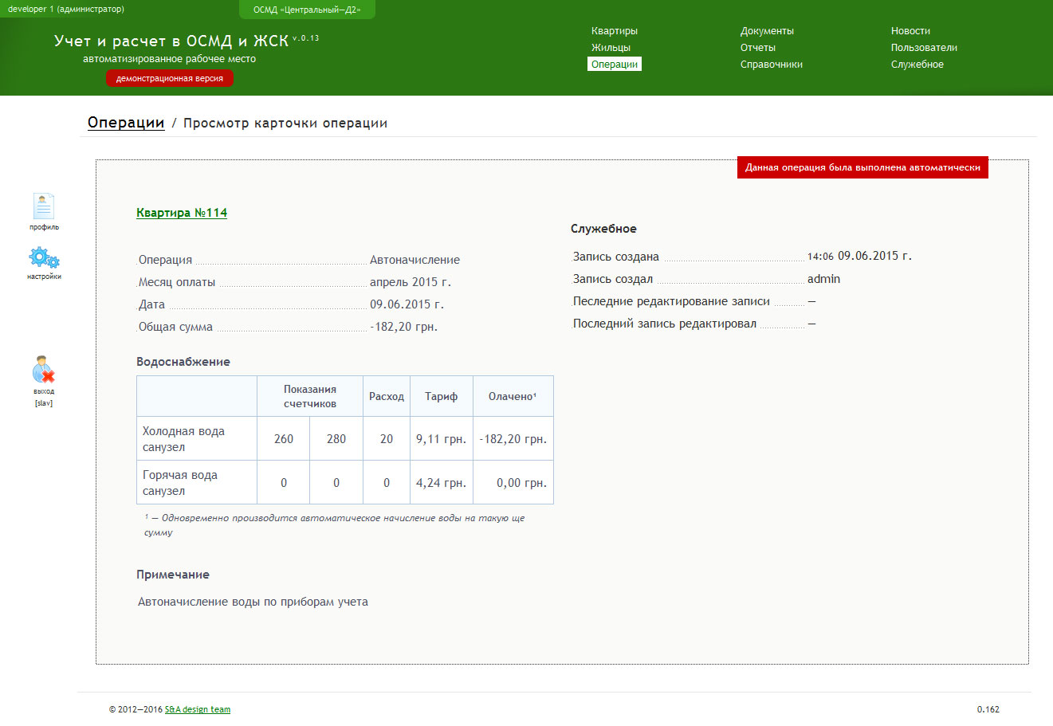Image resolution: width=1053 pixels, height=726 pixels.
Task: Click the Служебное section heading in card
Action: pos(603,229)
